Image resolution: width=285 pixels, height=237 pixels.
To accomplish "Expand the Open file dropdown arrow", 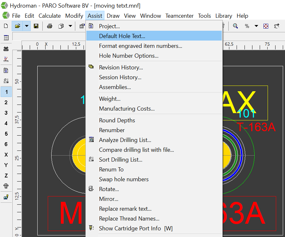I will (x=27, y=26).
